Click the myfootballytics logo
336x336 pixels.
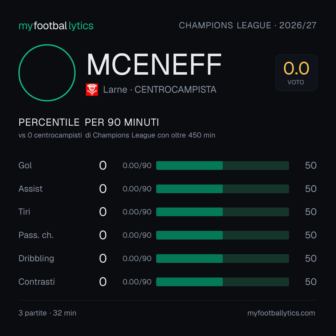click(x=56, y=26)
